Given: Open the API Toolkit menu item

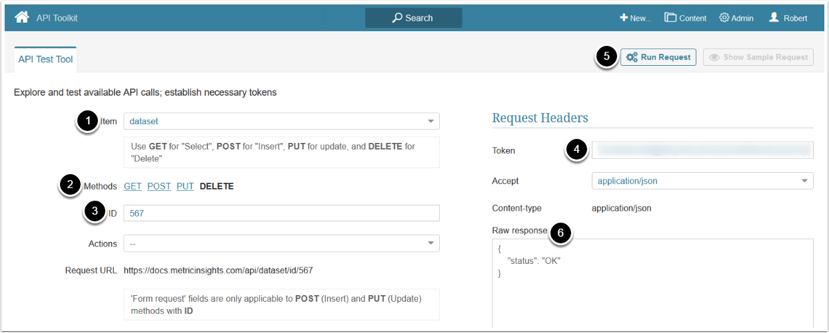Looking at the screenshot, I should (x=57, y=18).
